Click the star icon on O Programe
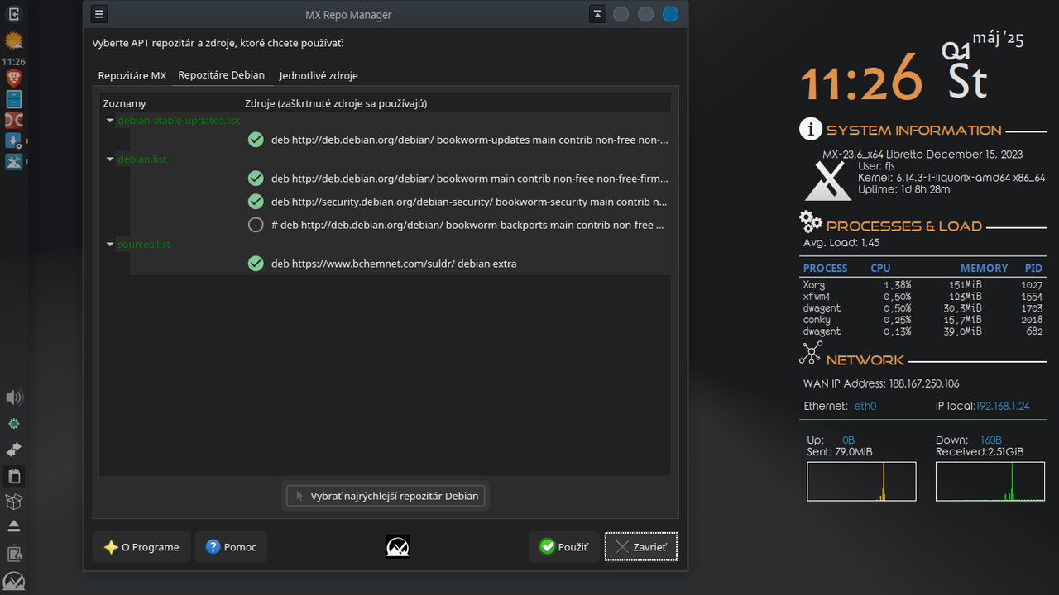 click(111, 547)
